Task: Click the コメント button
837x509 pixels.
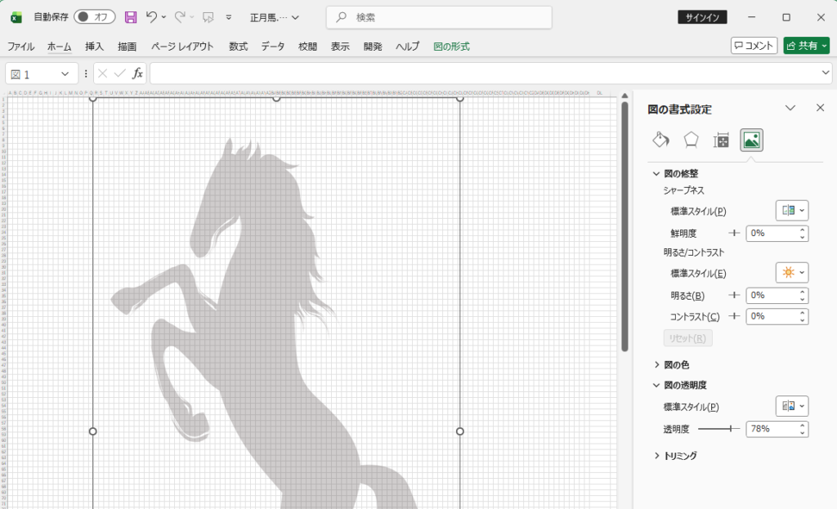Action: 754,46
